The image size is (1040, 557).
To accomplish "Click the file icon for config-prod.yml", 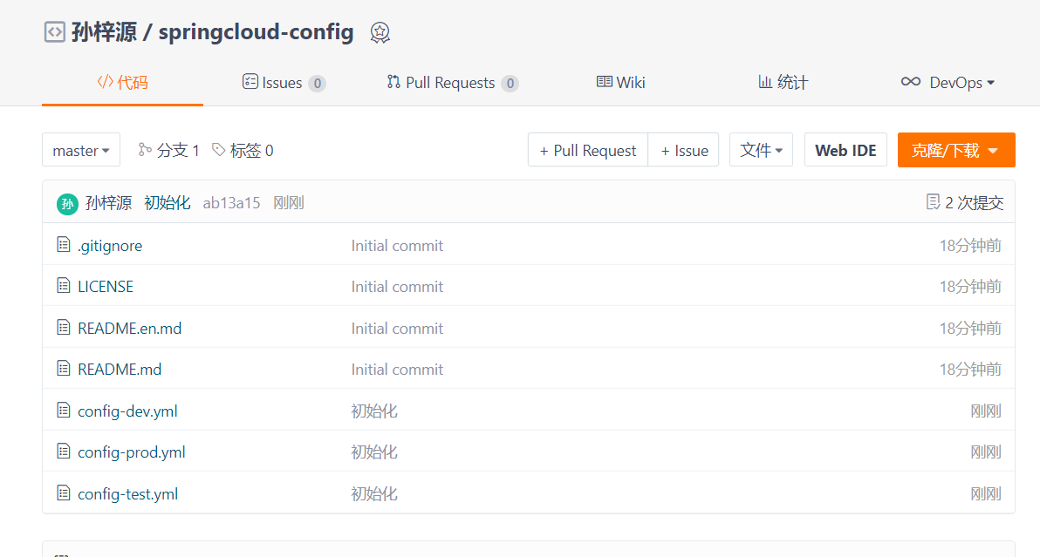I will click(x=63, y=452).
